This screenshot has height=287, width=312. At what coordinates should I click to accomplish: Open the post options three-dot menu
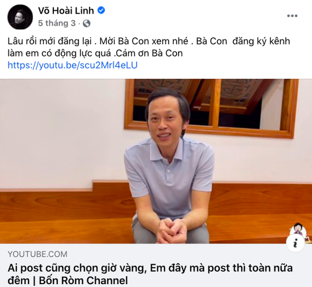292,16
